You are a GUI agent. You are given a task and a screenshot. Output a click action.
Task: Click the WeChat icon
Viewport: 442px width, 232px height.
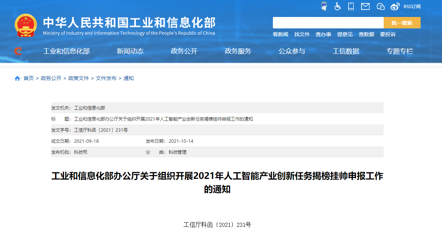(x=381, y=6)
